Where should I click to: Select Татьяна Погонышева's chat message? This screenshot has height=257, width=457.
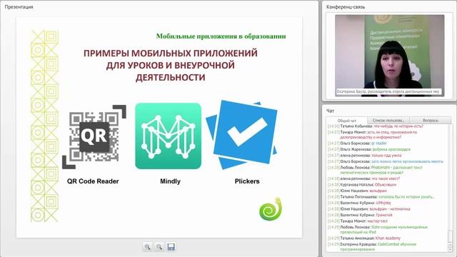coord(381,197)
